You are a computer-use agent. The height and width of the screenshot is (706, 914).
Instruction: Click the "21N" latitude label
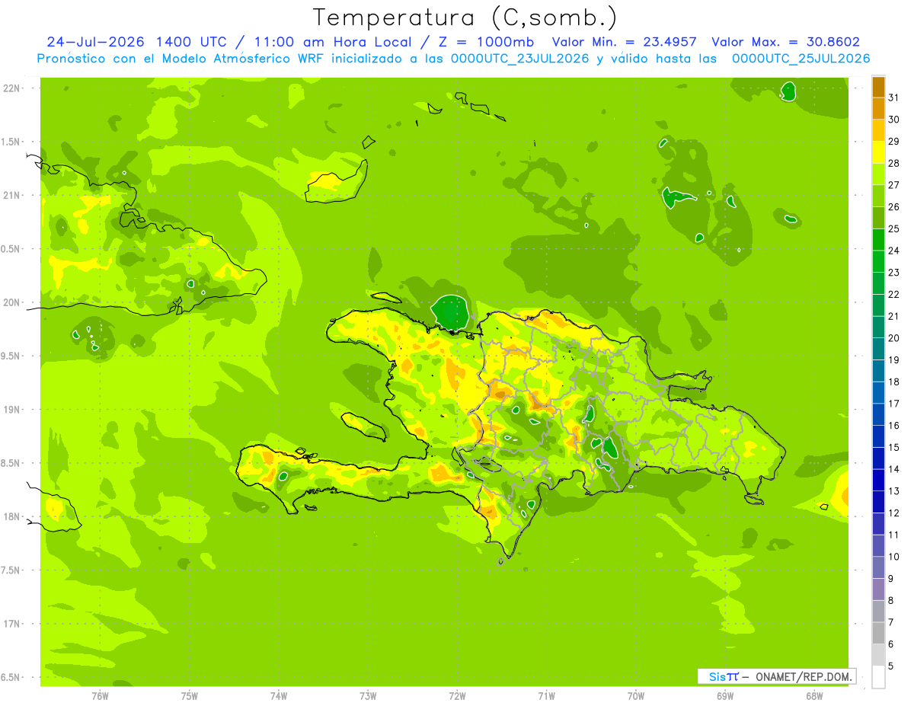(x=11, y=195)
